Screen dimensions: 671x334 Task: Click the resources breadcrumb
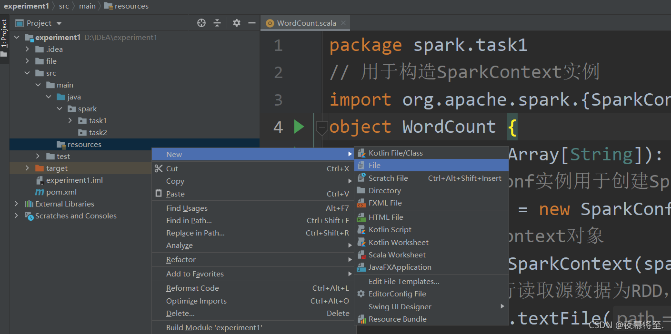click(x=126, y=6)
